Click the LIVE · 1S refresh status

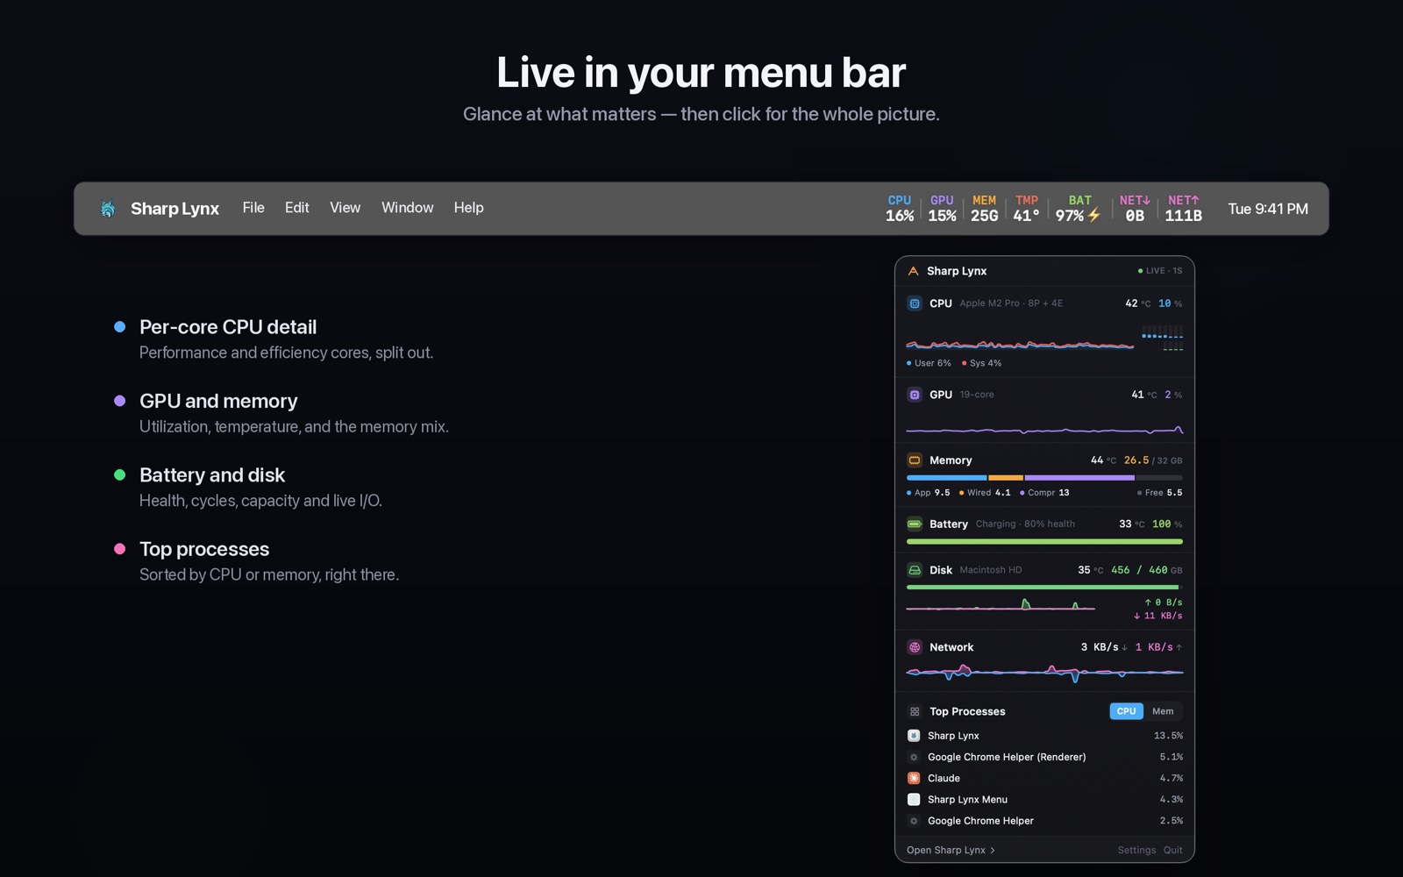(1160, 271)
